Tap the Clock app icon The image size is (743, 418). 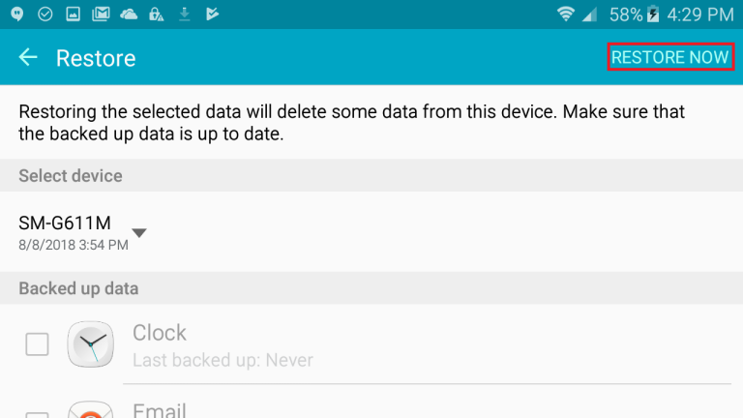[91, 344]
